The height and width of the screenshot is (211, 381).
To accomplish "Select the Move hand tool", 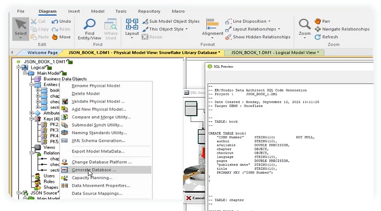I will [55, 37].
